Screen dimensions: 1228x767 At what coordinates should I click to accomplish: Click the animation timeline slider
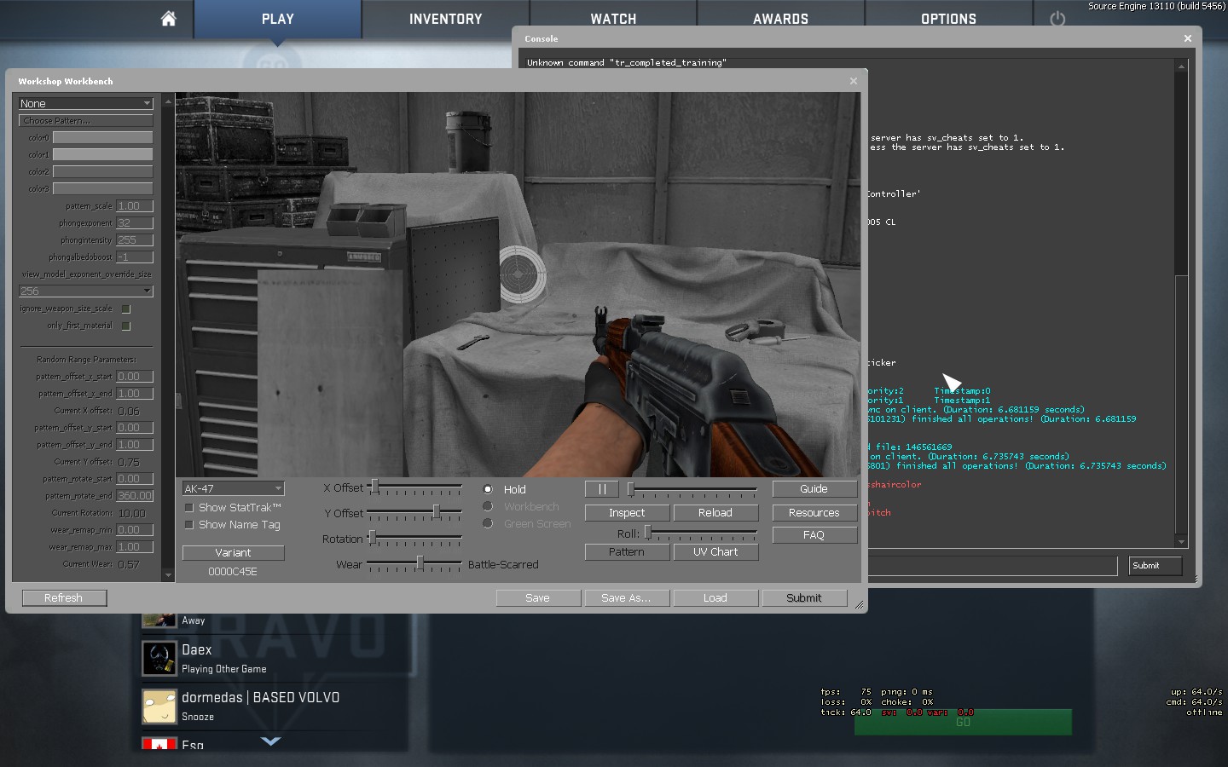tap(692, 489)
